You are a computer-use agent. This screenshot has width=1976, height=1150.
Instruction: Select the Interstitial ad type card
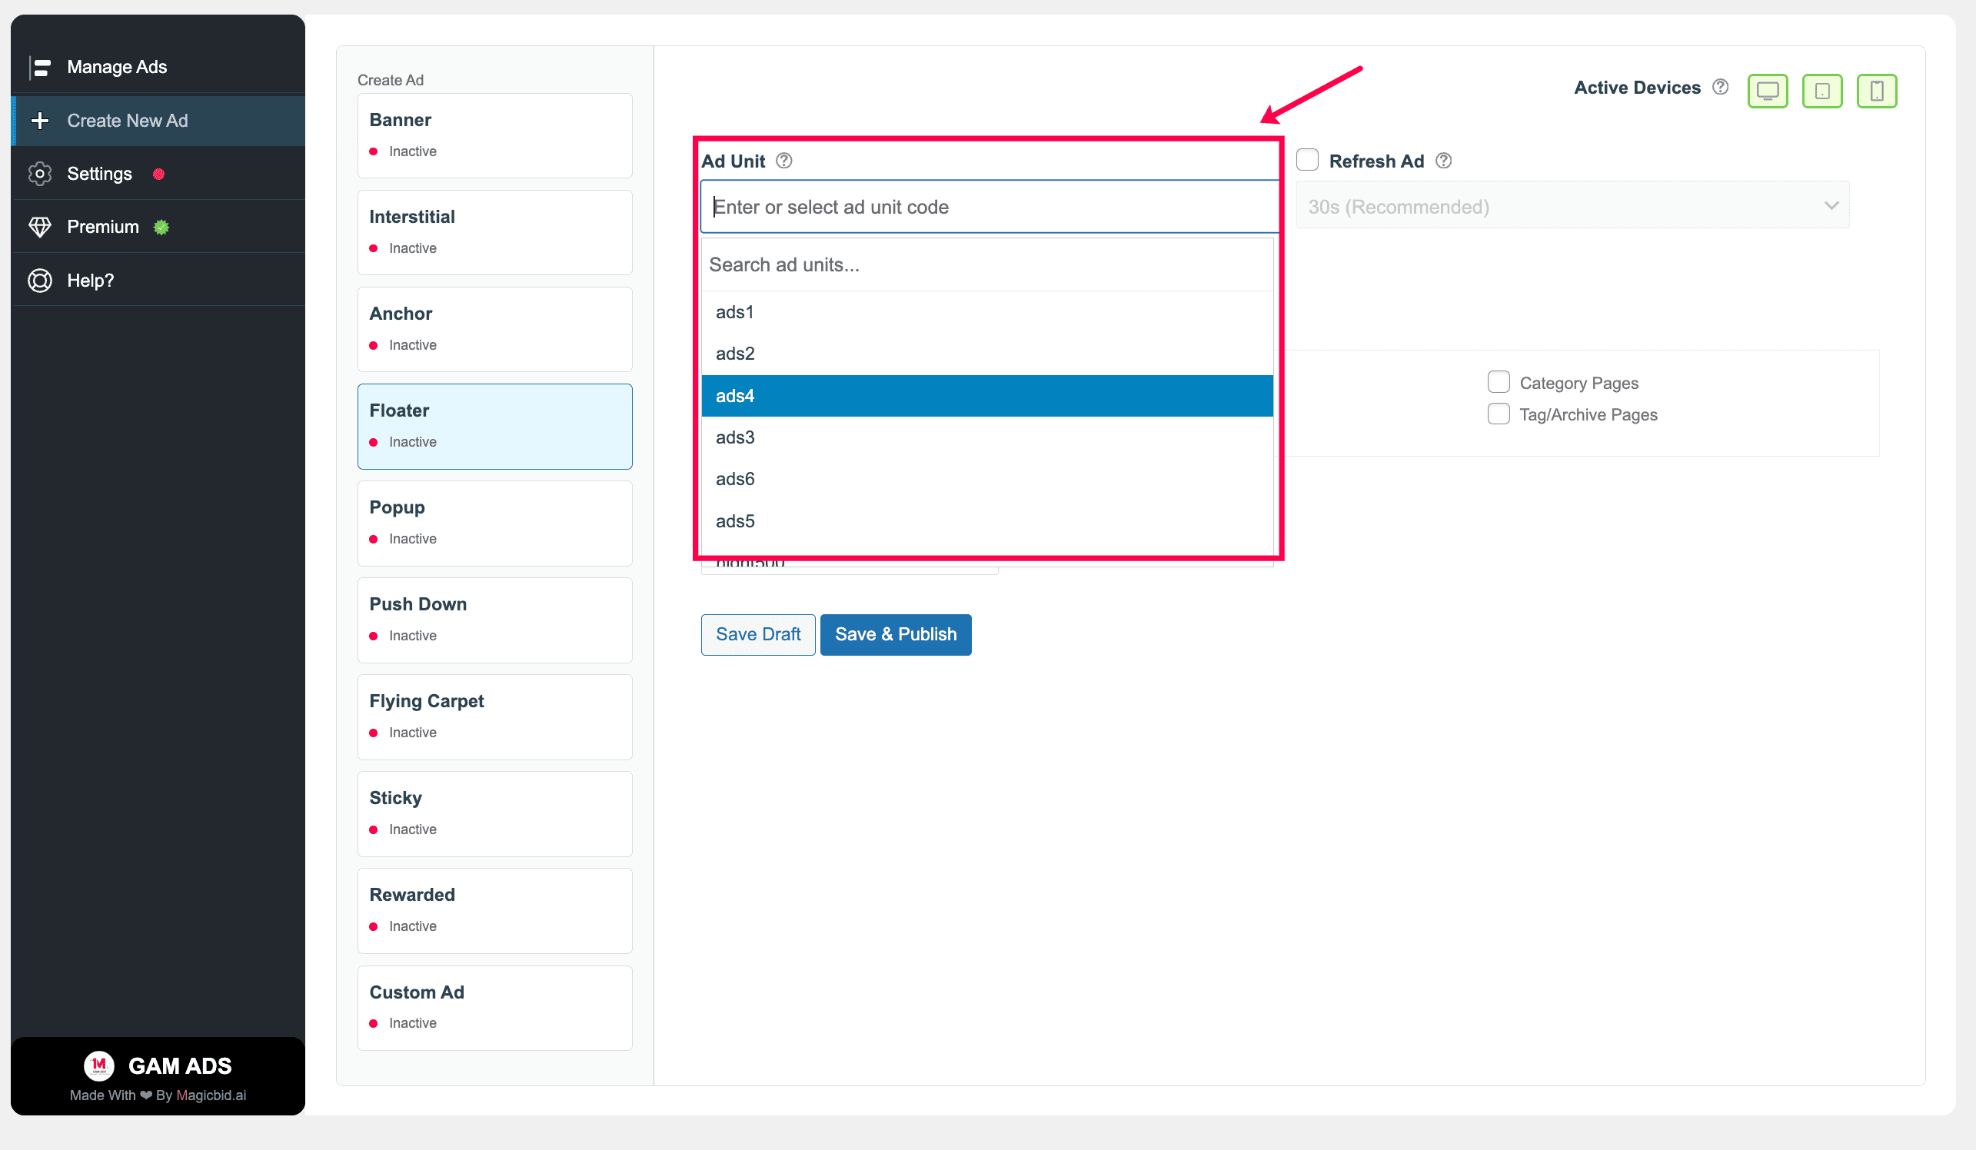click(x=495, y=233)
